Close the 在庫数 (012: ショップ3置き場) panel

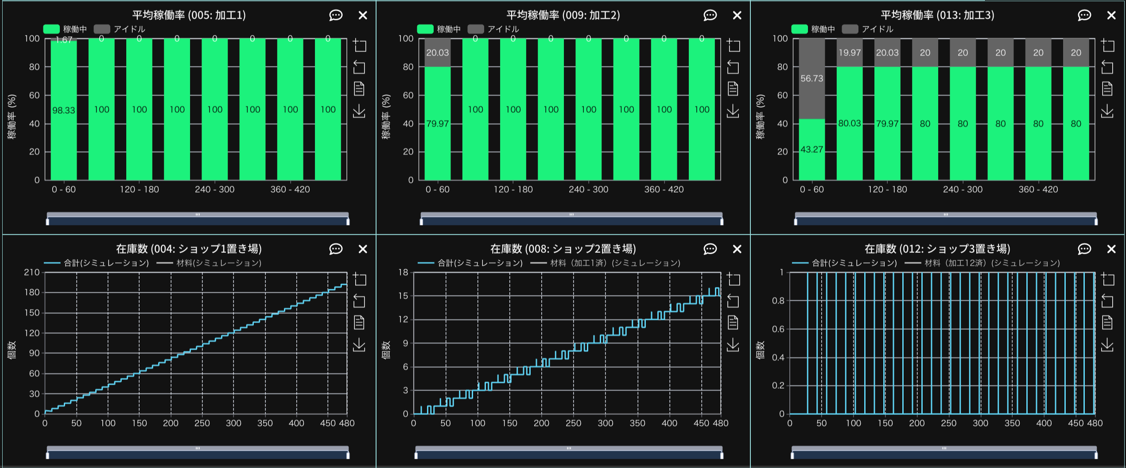click(1111, 249)
